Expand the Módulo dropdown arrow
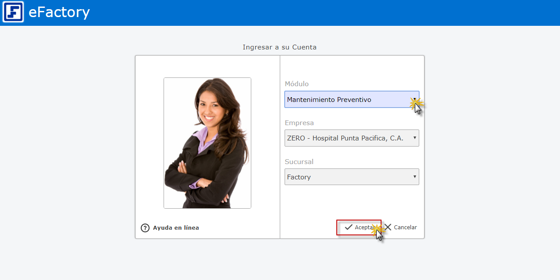Viewport: 560px width, 280px height. (414, 99)
